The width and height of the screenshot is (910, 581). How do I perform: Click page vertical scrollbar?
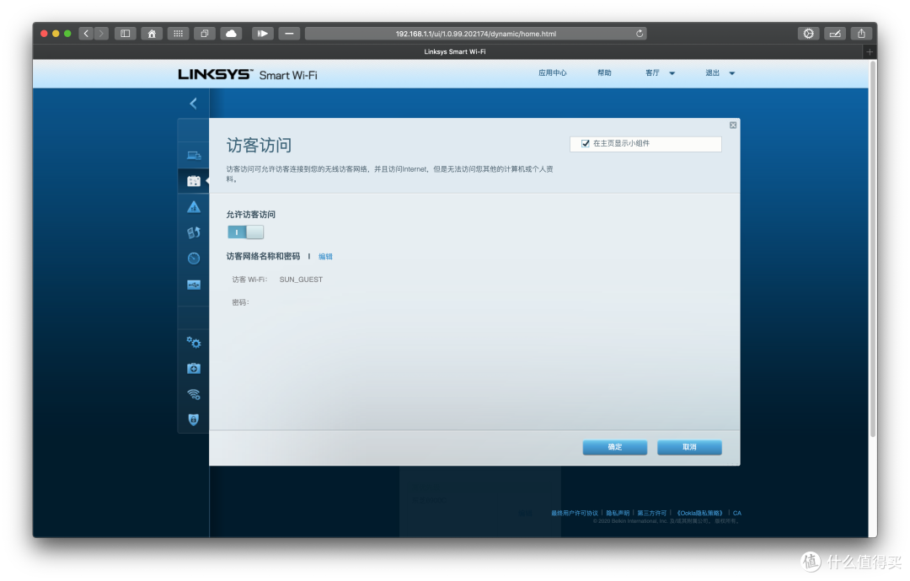(x=872, y=249)
